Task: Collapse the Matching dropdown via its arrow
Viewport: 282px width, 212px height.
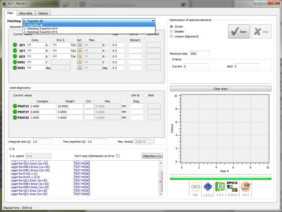Action: (x=152, y=21)
